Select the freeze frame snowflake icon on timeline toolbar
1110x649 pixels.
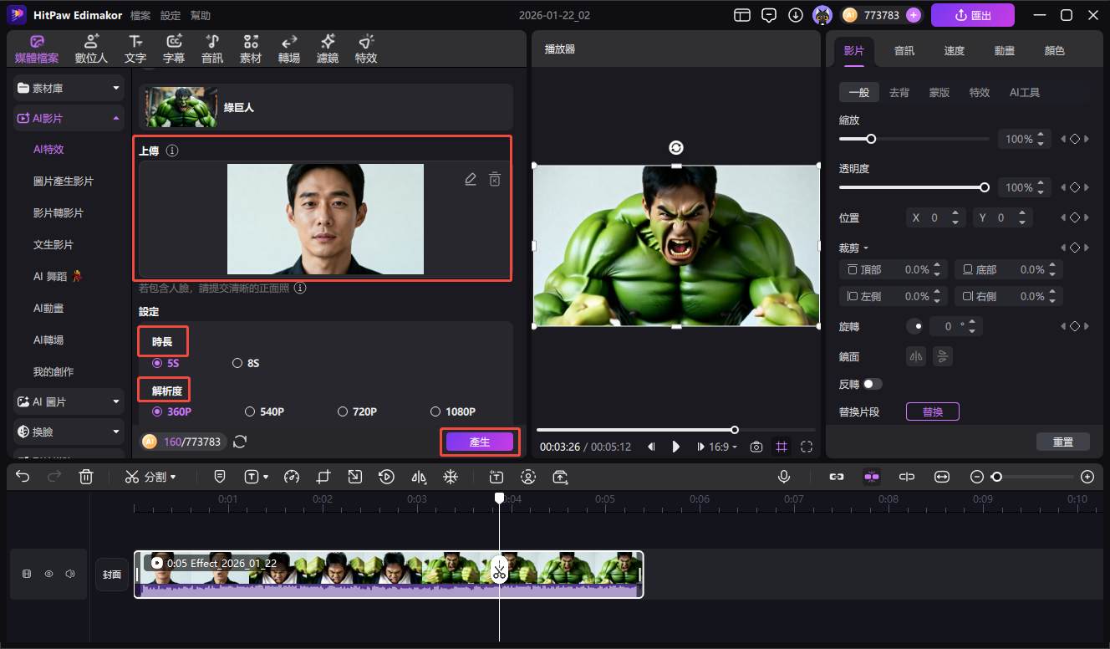click(x=451, y=477)
